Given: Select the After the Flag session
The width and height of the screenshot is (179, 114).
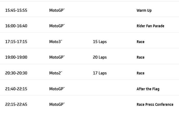Looking at the screenshot, I should (x=148, y=89).
